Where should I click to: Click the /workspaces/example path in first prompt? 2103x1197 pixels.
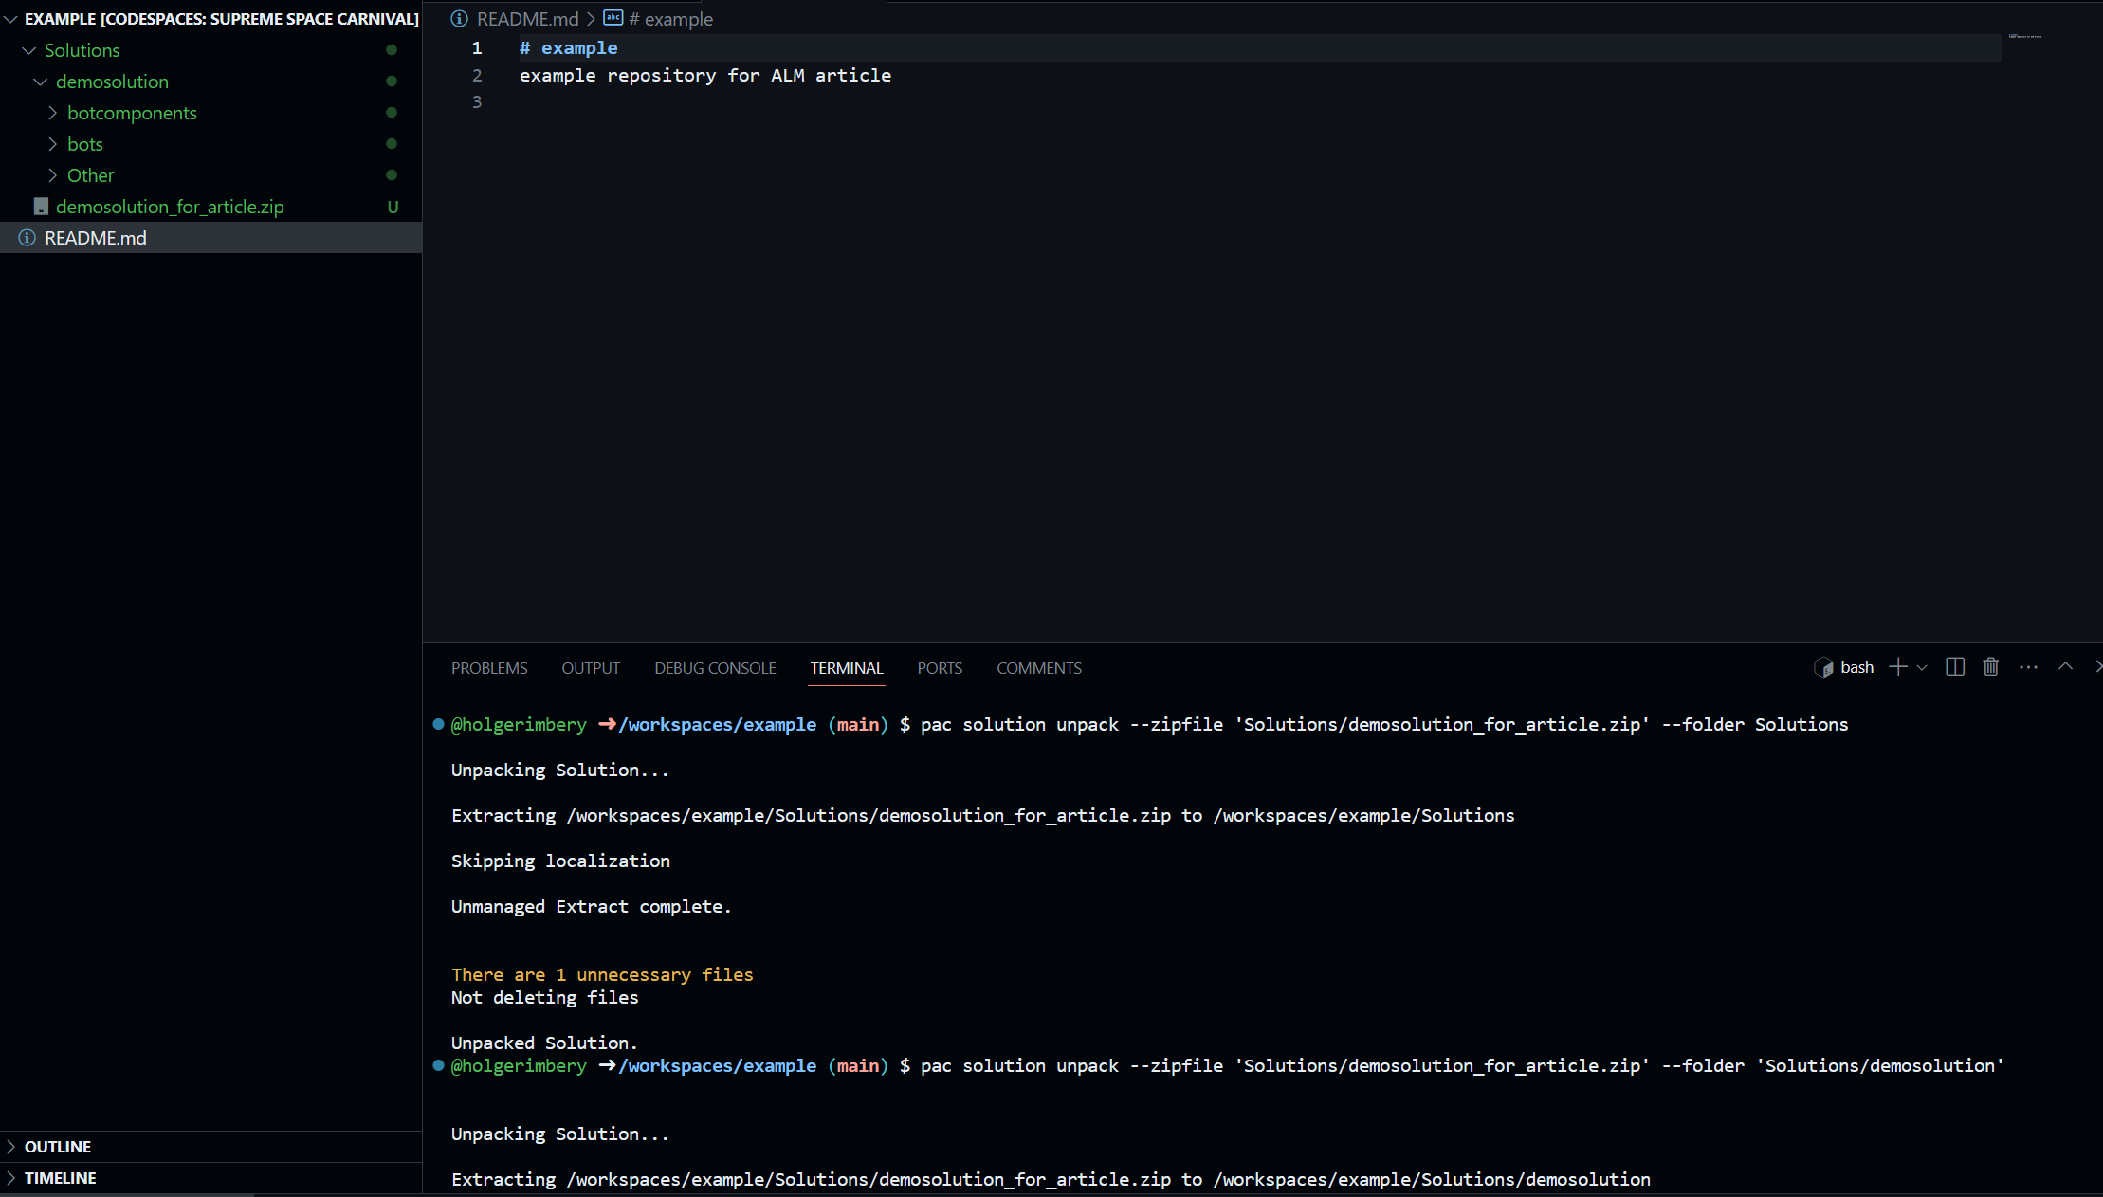click(718, 725)
